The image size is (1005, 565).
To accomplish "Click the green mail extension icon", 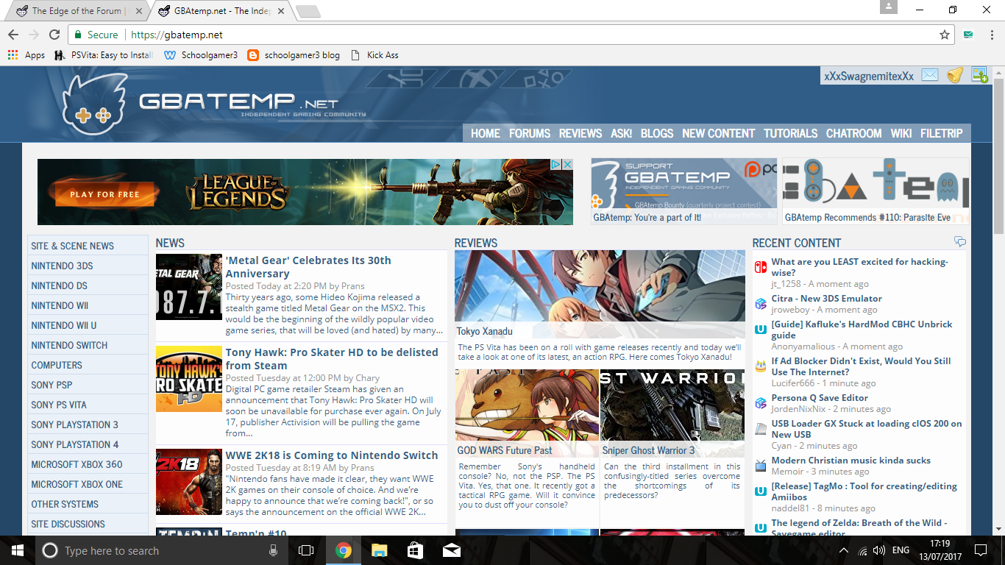I will click(968, 35).
